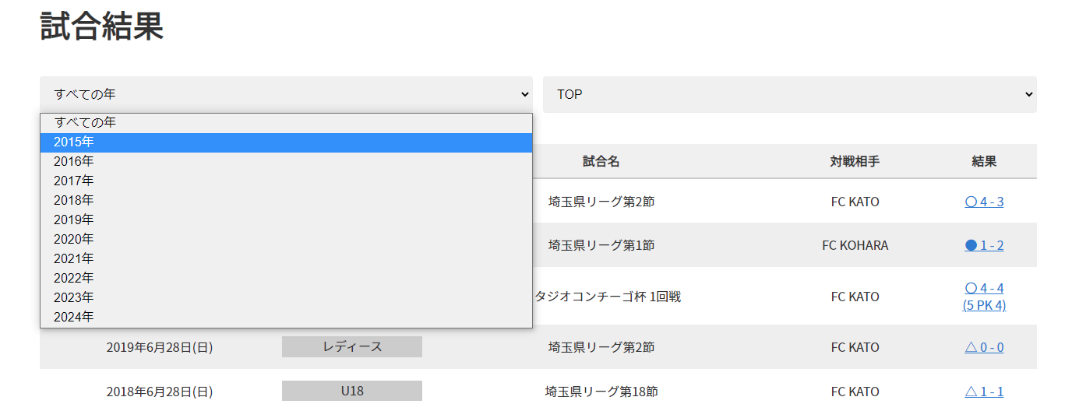Collapse the すべての年 year dropdown
The height and width of the screenshot is (418, 1086).
pyautogui.click(x=286, y=94)
